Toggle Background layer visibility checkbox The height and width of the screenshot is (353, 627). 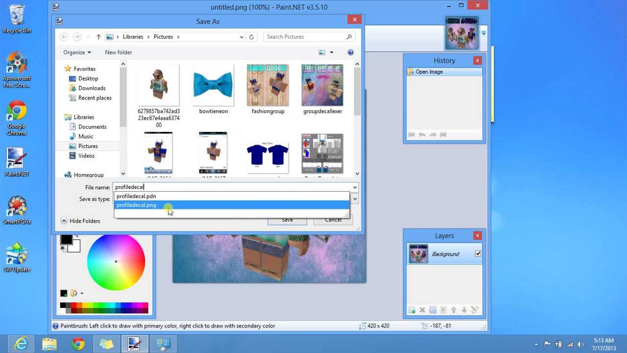478,254
